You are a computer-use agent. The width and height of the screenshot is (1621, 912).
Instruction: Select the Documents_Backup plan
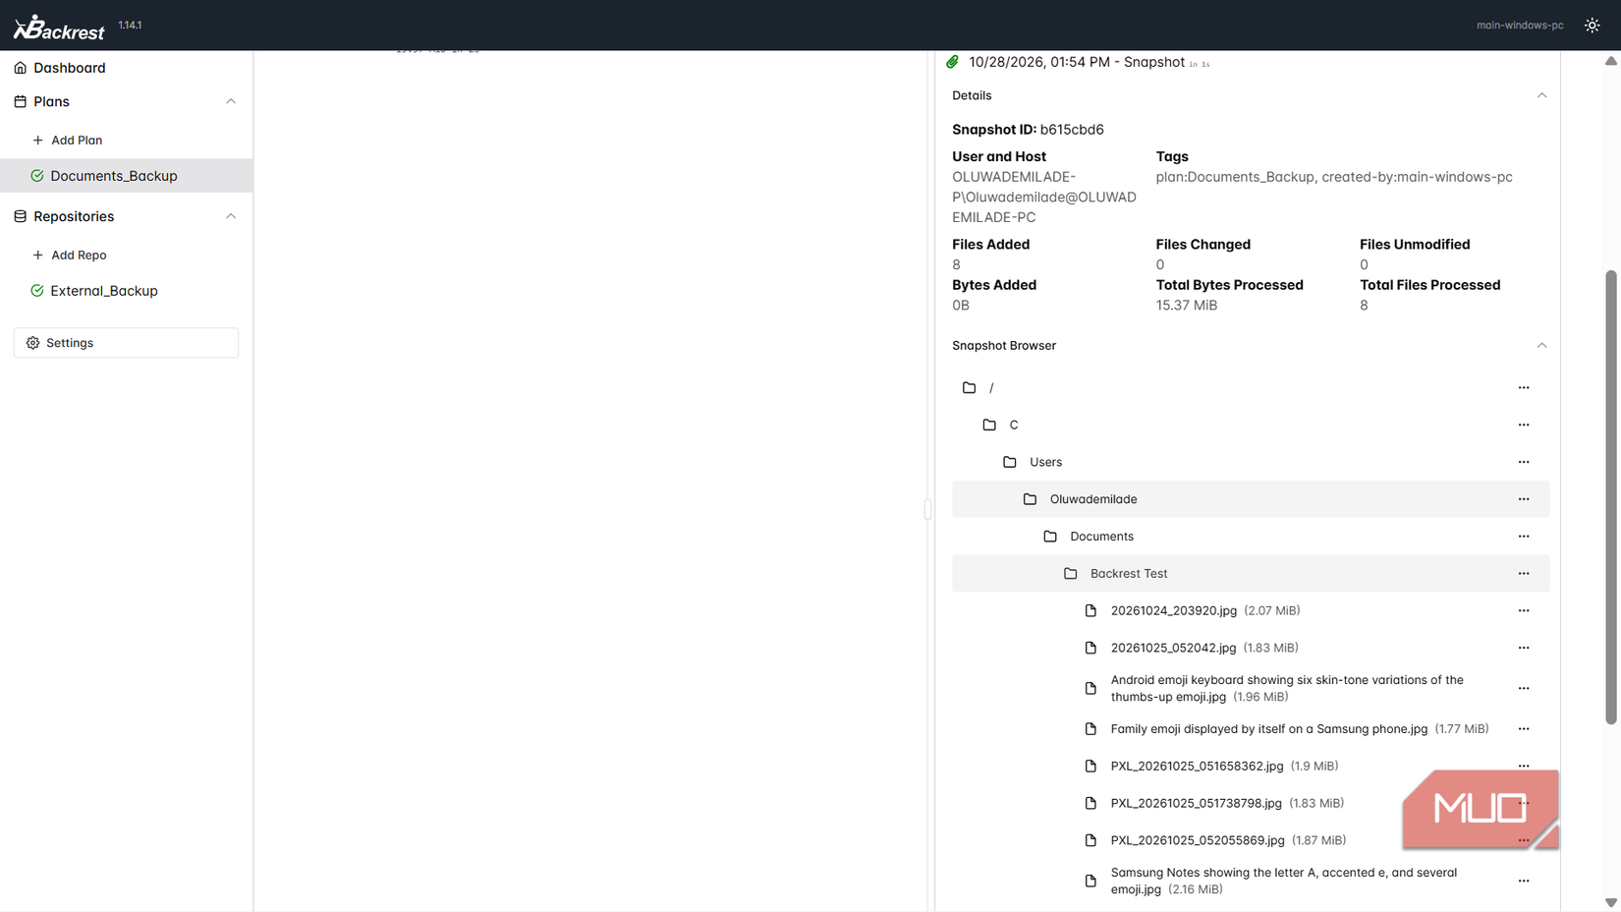pos(127,176)
